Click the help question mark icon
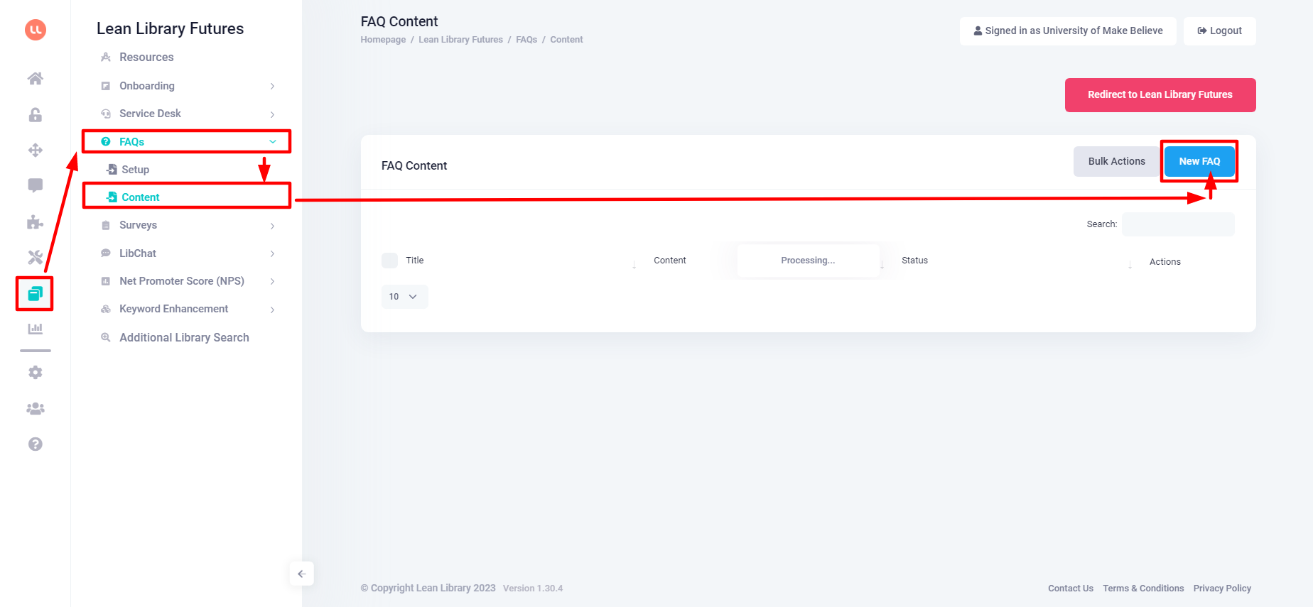This screenshot has width=1313, height=607. (35, 444)
